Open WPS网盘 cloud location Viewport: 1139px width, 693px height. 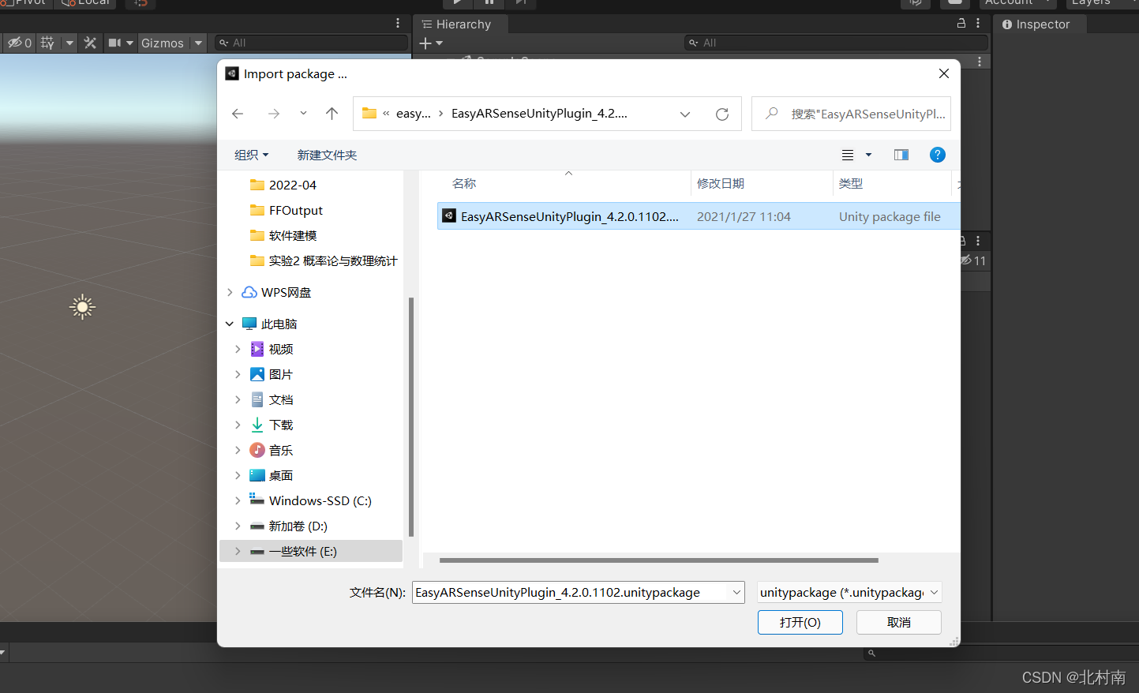[277, 292]
